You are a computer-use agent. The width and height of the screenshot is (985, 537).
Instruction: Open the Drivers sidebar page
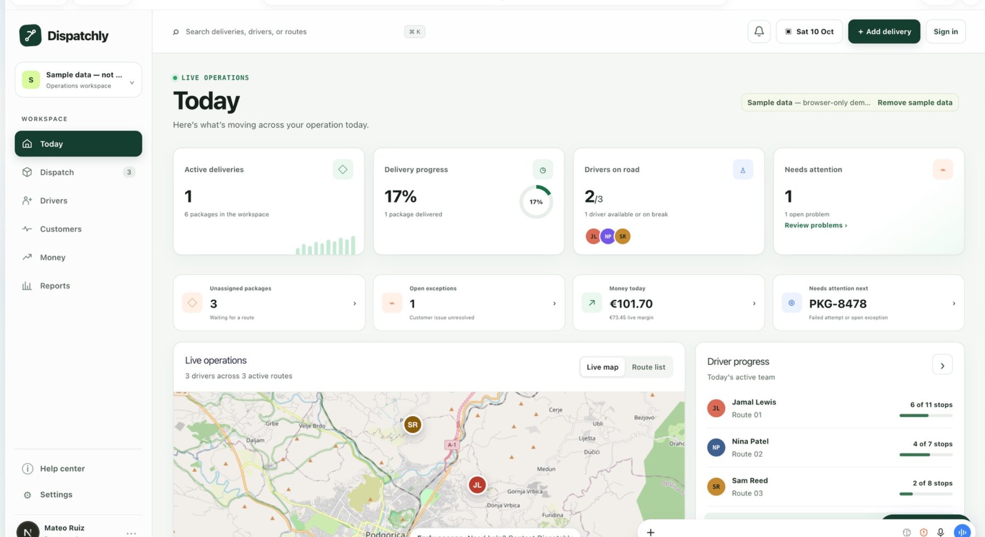78,201
